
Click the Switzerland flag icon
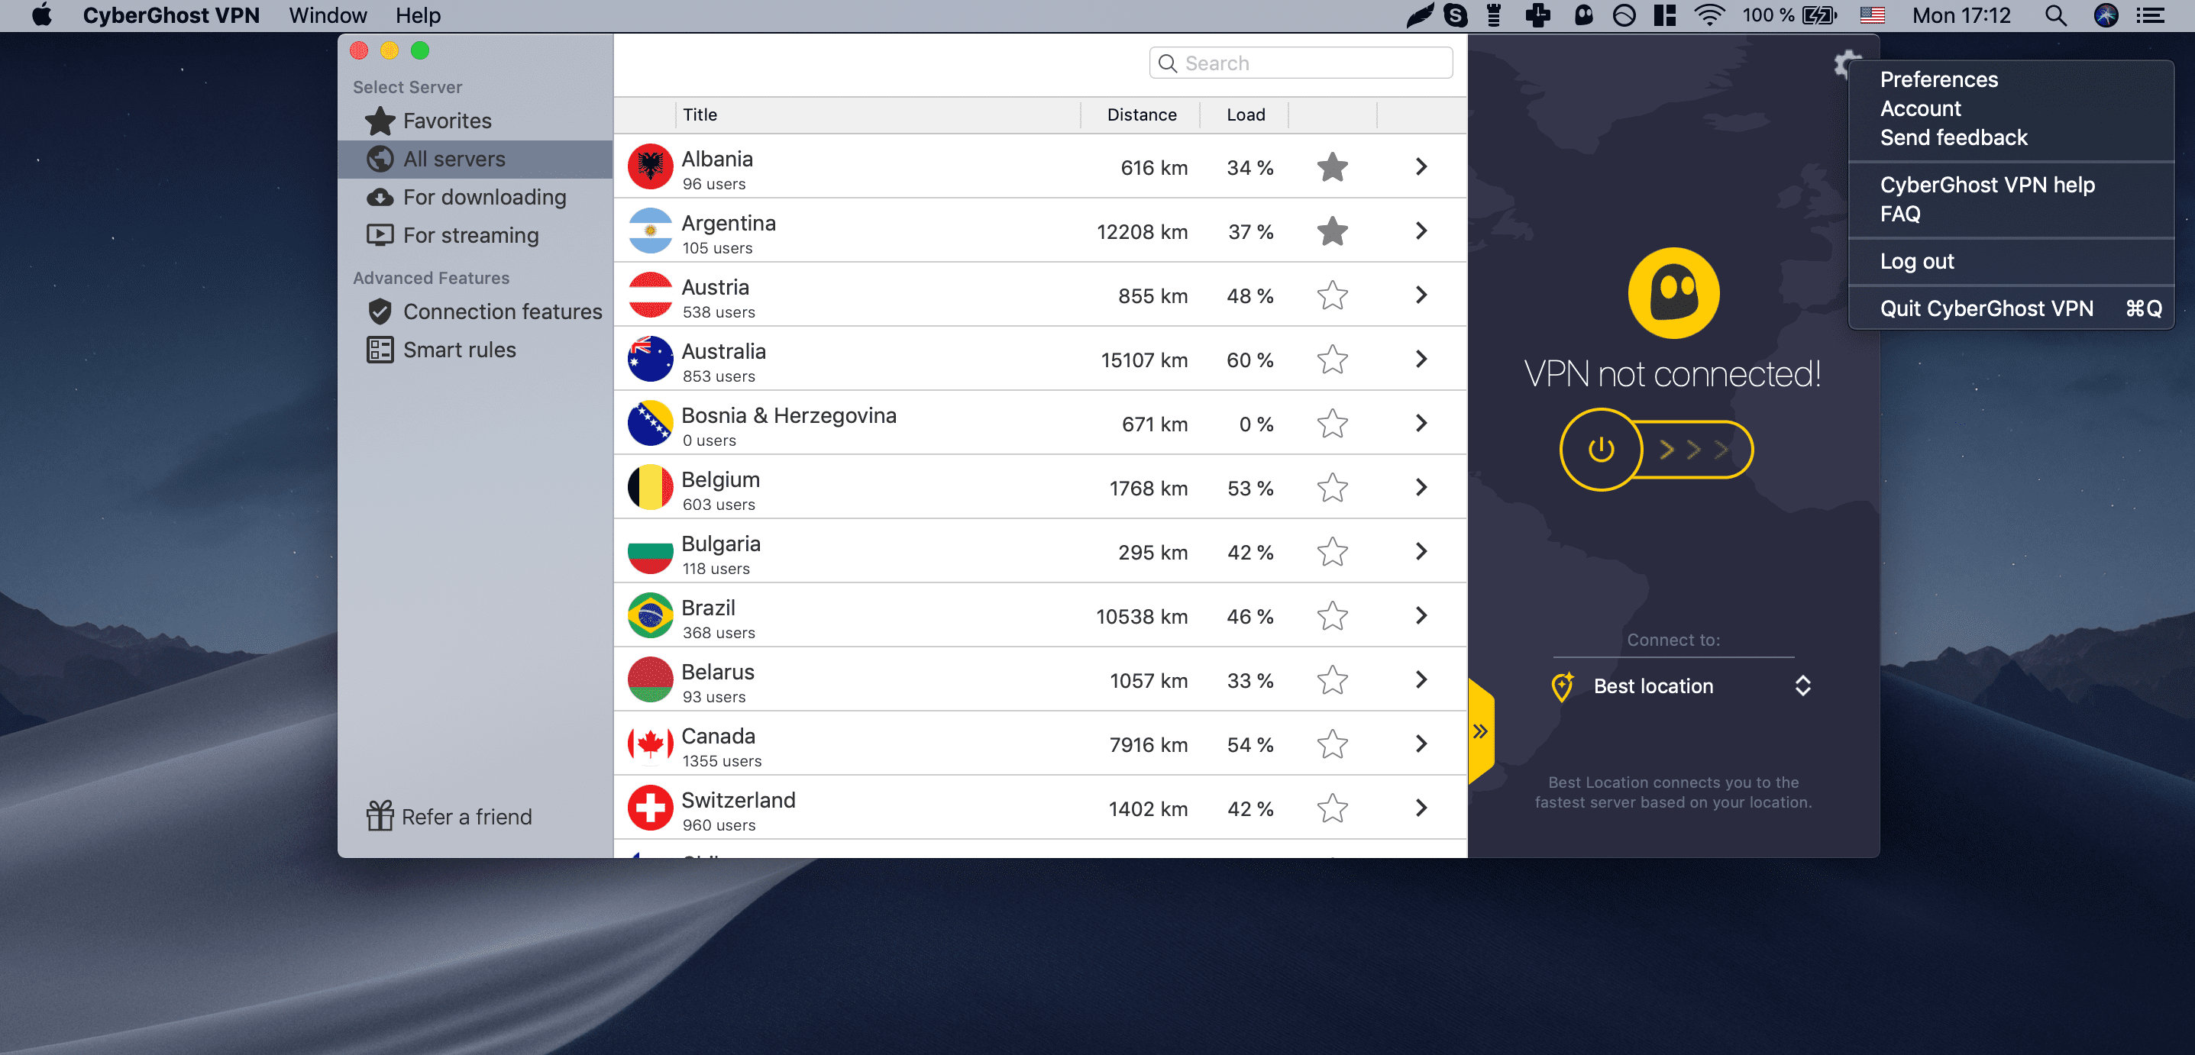coord(650,808)
